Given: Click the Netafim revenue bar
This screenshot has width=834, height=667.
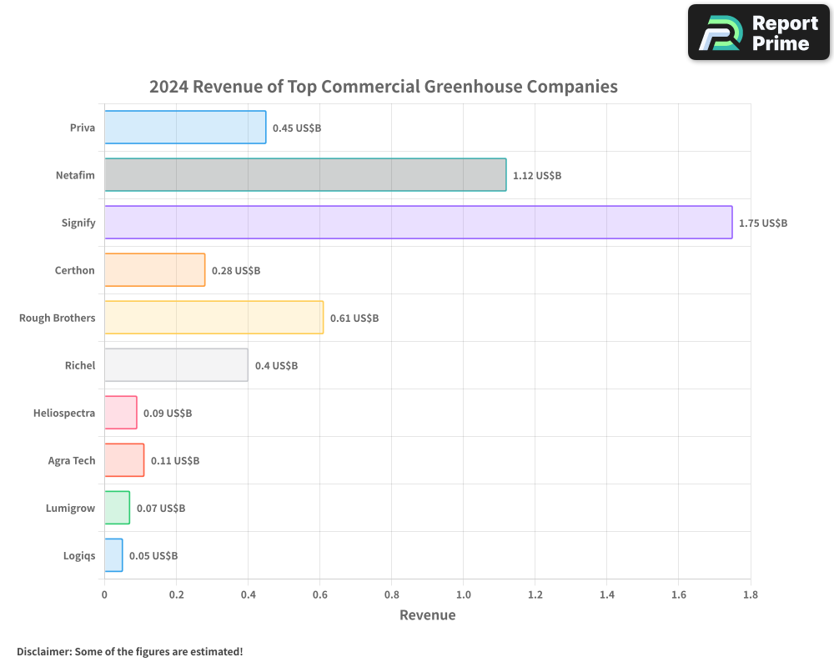Looking at the screenshot, I should coord(304,175).
